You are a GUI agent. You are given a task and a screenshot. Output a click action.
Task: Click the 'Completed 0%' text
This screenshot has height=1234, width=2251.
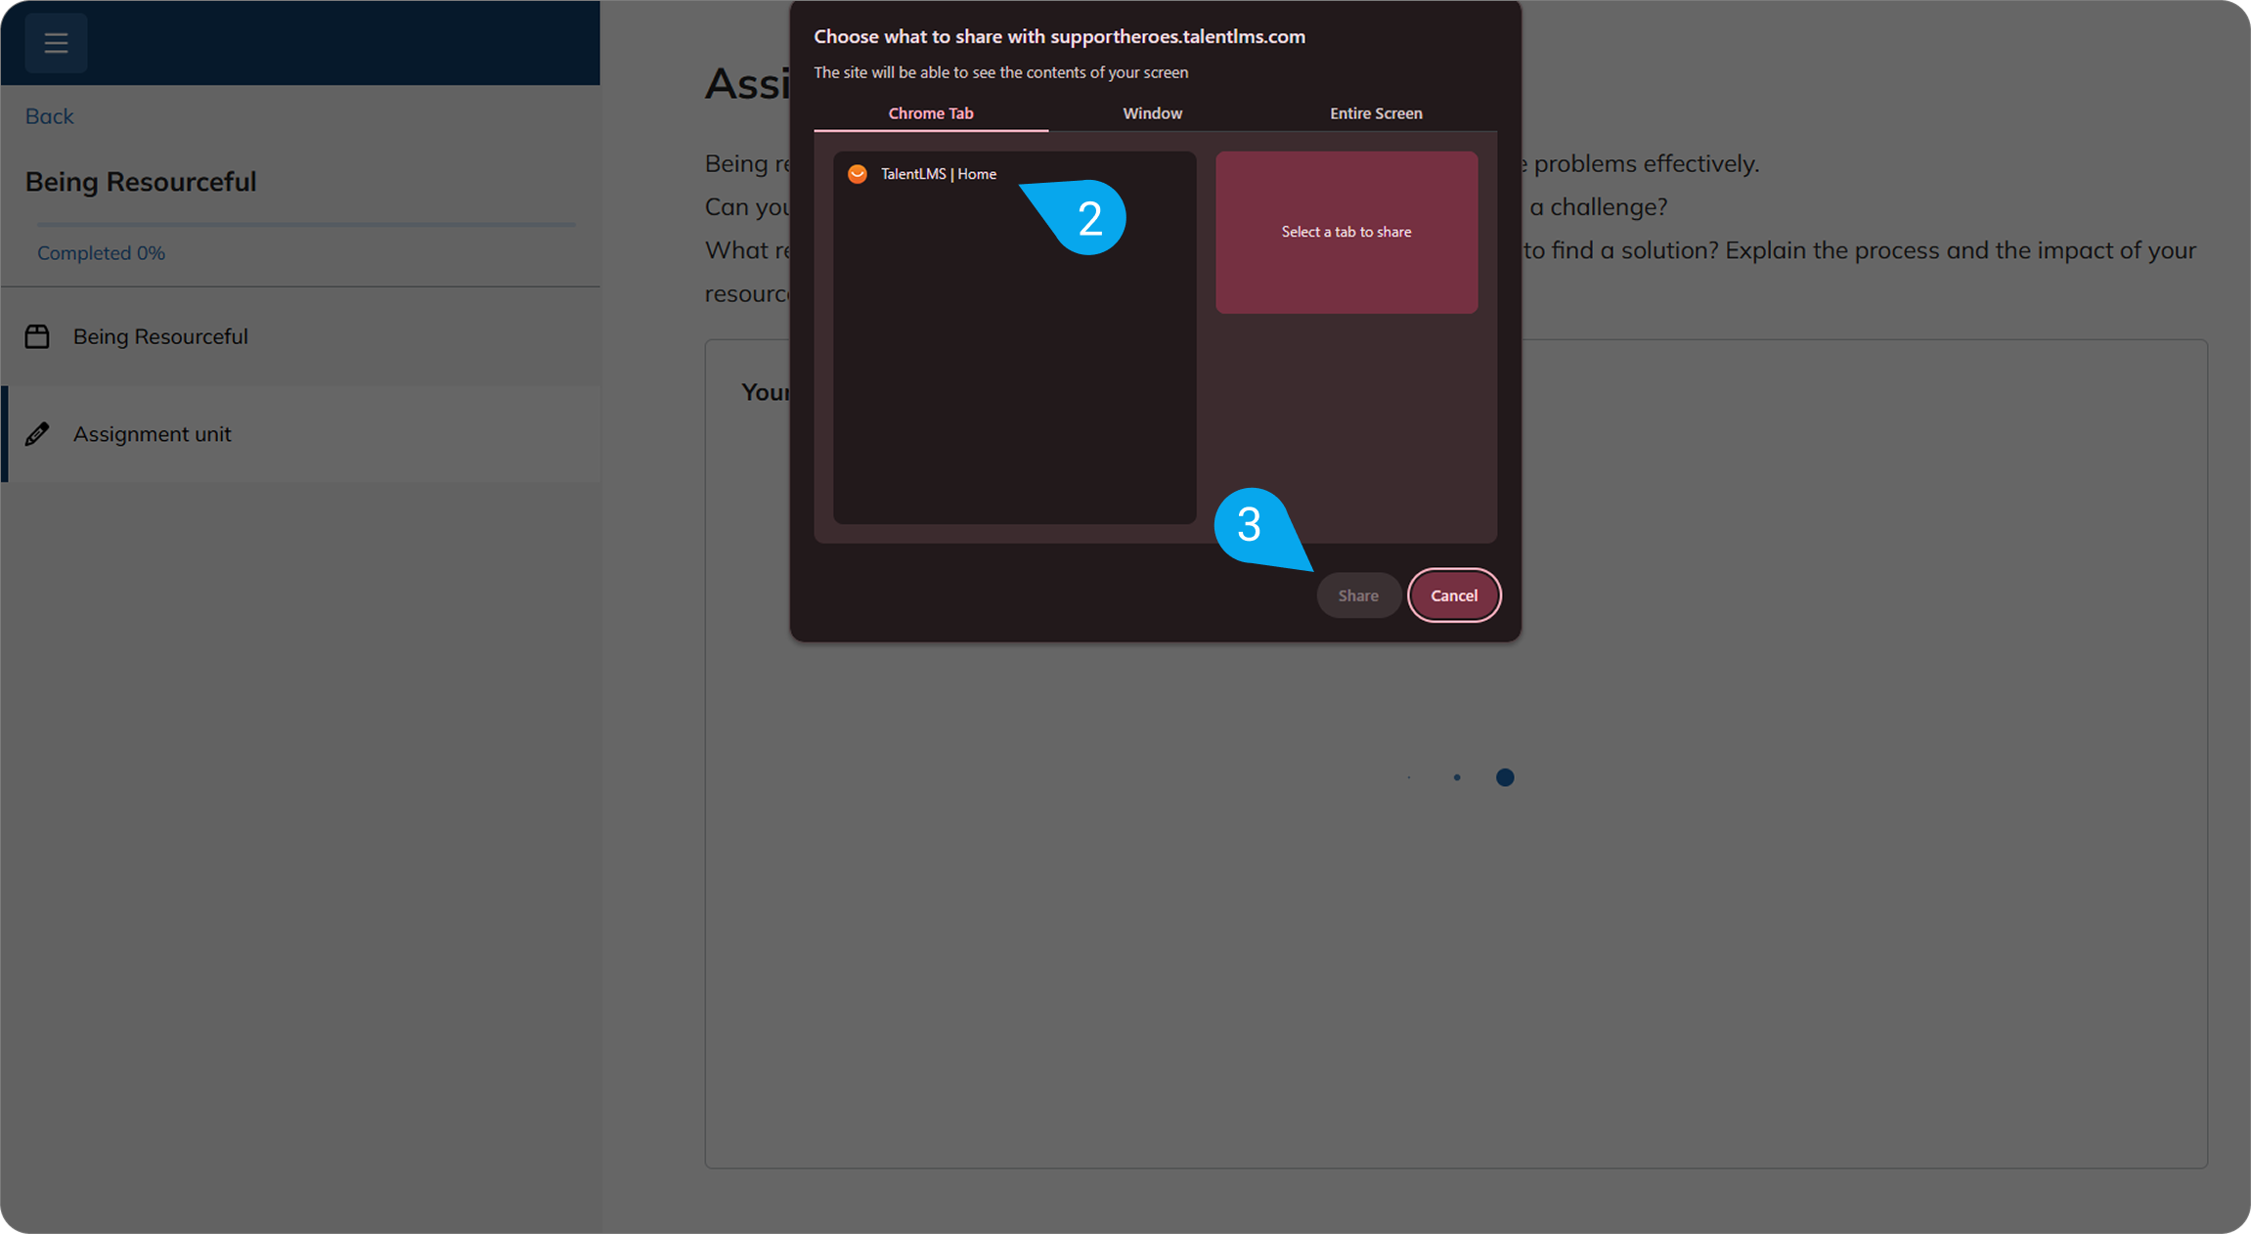coord(101,253)
